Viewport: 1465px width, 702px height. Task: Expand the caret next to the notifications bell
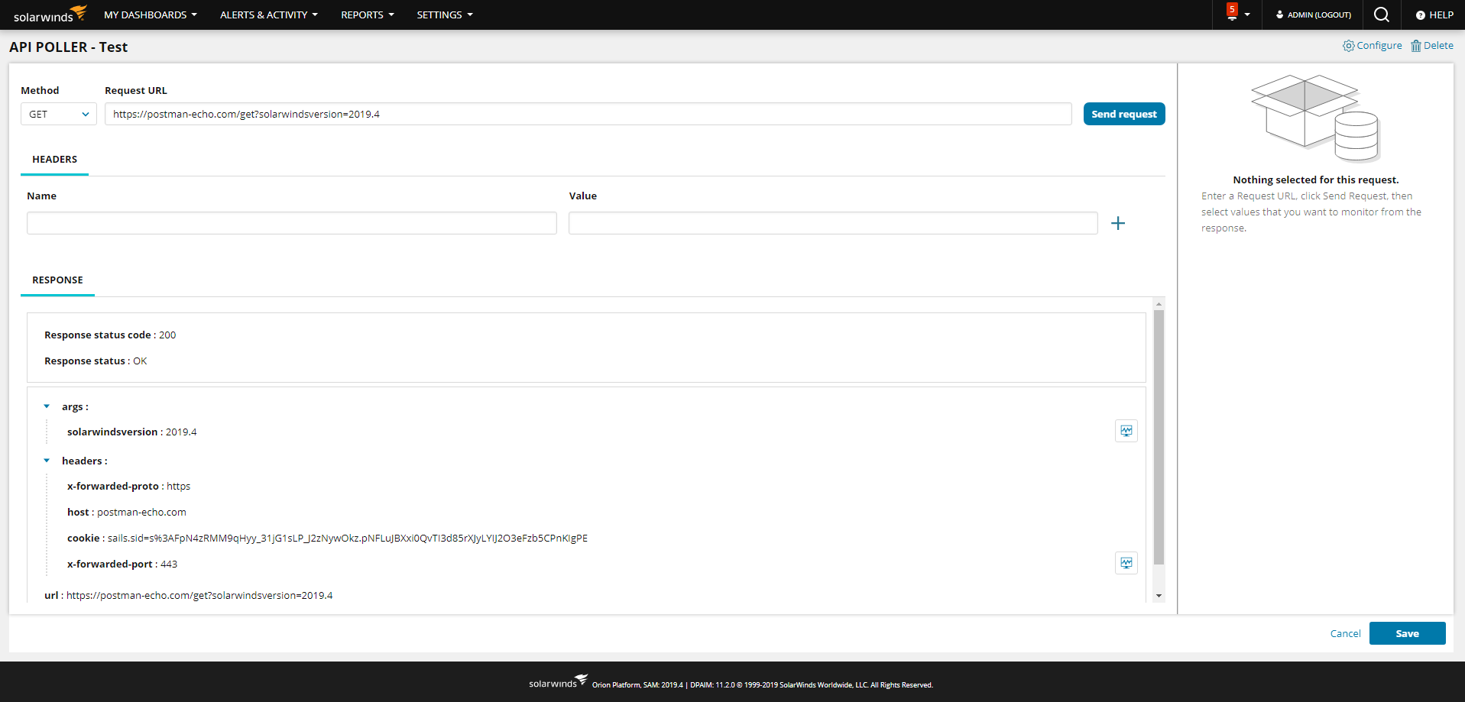(x=1247, y=15)
